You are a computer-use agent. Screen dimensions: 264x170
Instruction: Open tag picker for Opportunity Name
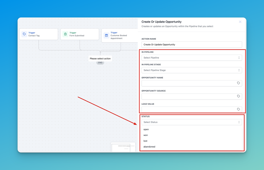pos(239,83)
